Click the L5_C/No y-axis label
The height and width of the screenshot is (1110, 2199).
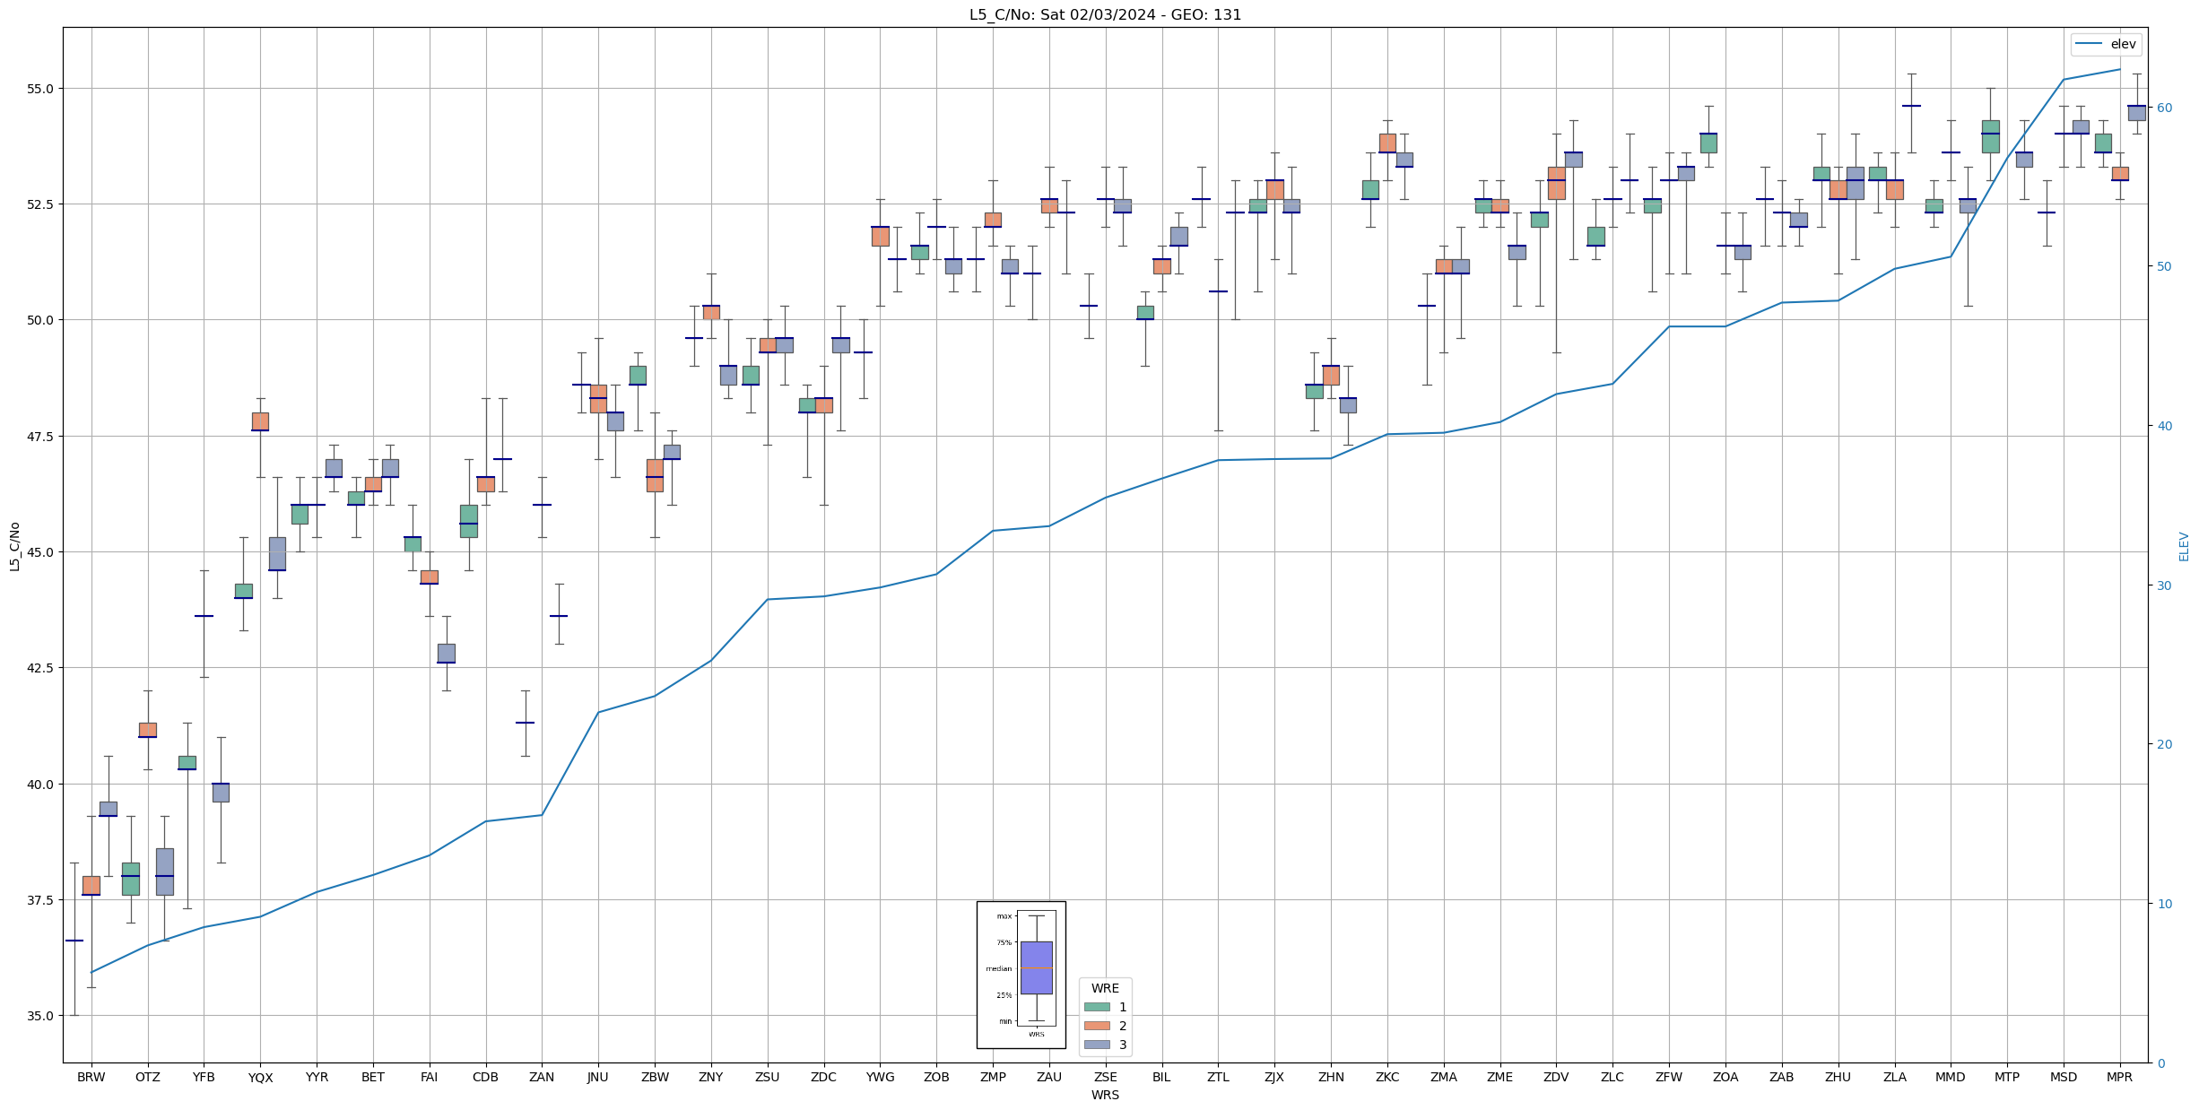14,546
